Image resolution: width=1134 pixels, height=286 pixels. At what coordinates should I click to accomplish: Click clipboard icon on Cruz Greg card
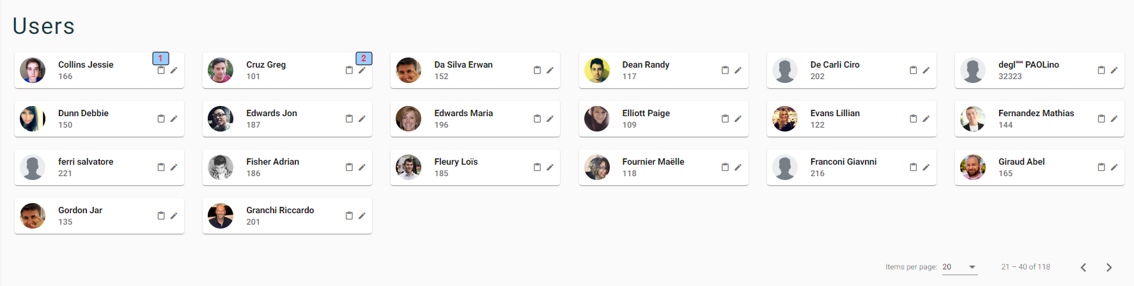[349, 70]
